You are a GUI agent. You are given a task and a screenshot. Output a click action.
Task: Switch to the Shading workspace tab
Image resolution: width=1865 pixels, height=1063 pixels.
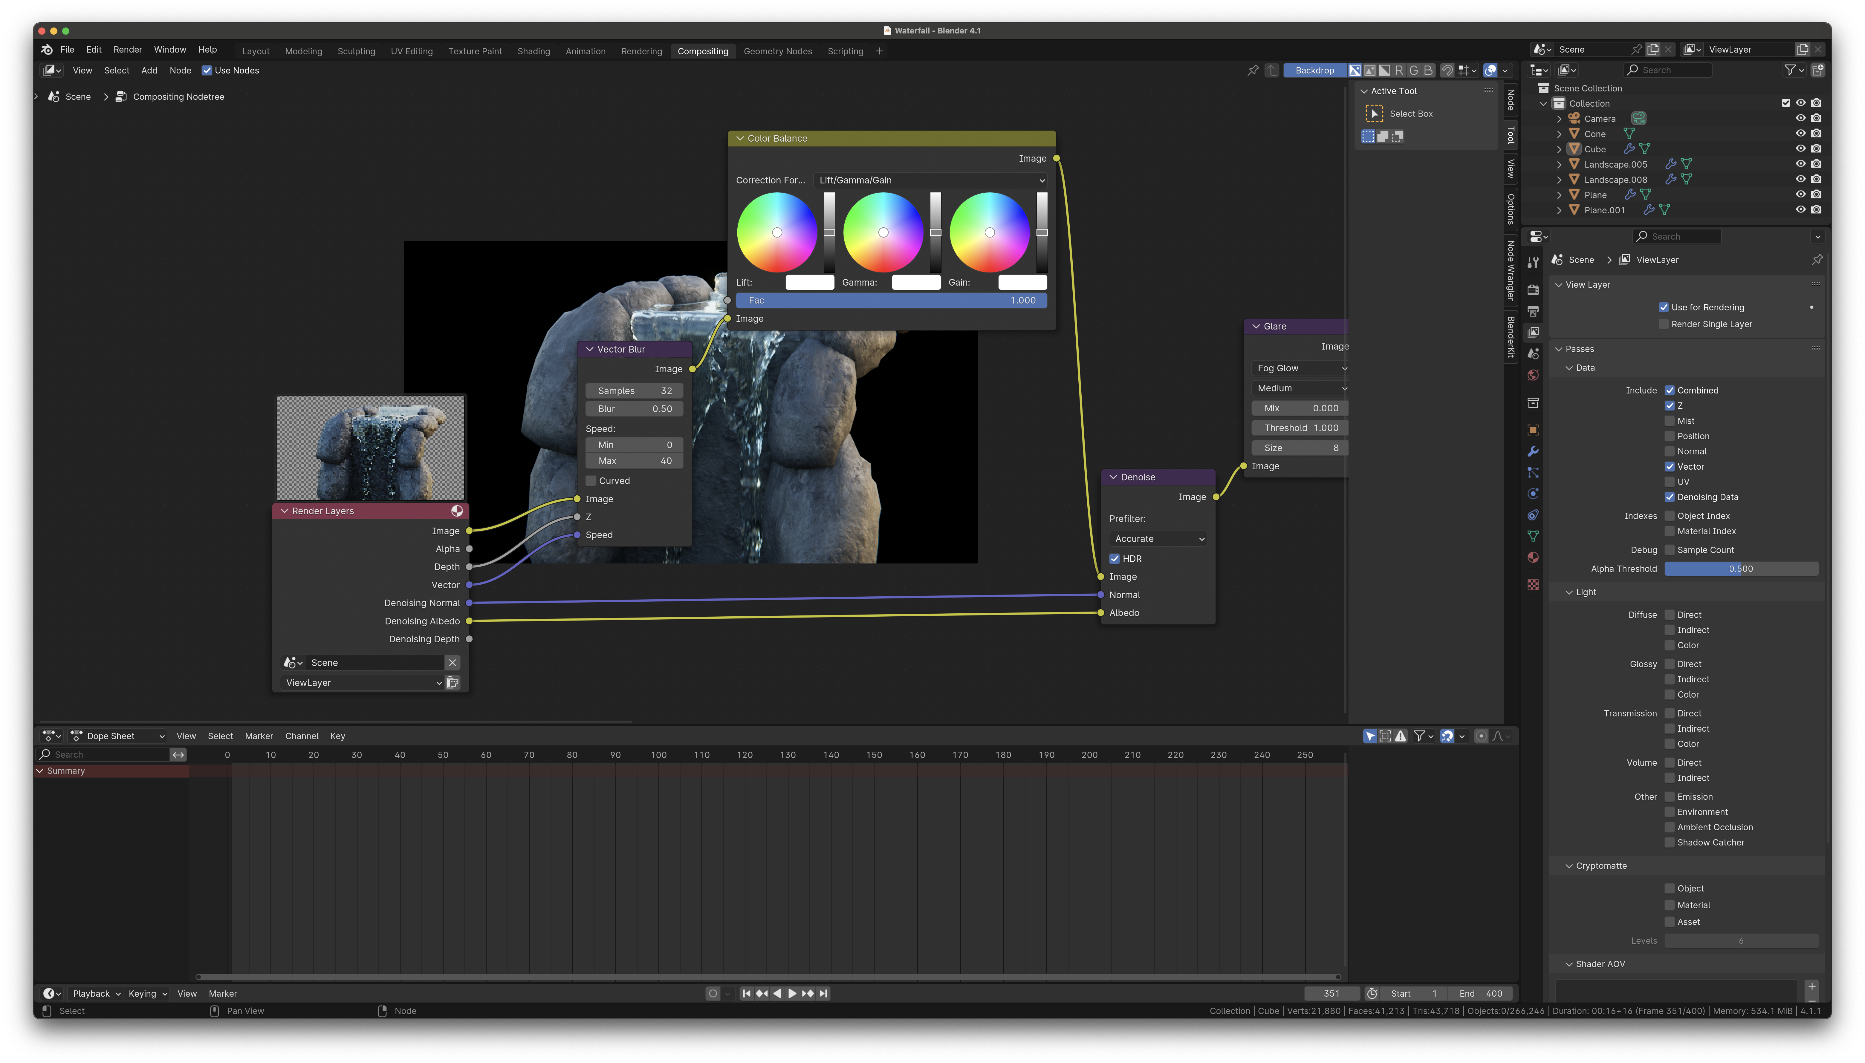pos(534,51)
